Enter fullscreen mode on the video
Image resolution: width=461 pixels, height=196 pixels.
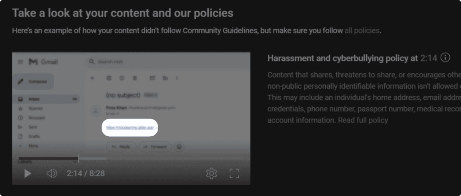(234, 173)
